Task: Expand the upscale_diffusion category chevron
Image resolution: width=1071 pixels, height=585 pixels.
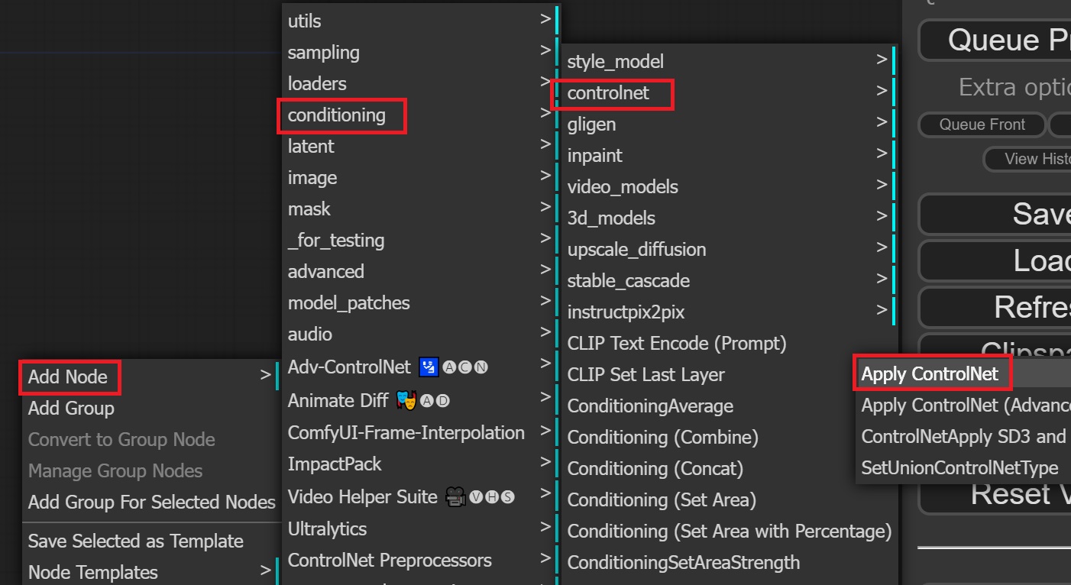Action: (x=882, y=248)
